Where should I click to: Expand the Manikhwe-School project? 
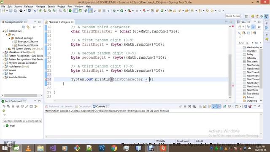[x=3, y=52]
